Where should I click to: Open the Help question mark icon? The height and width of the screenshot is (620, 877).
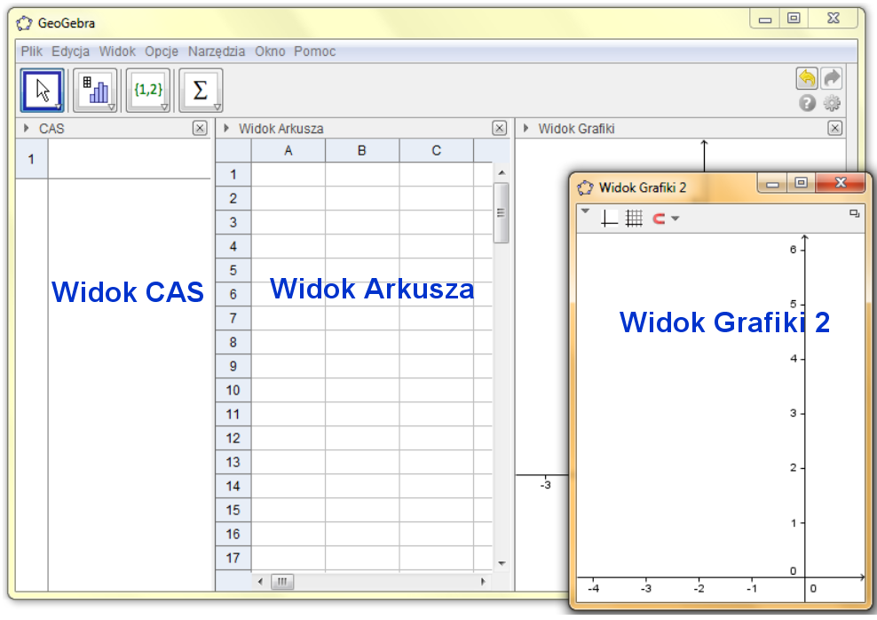click(x=807, y=104)
